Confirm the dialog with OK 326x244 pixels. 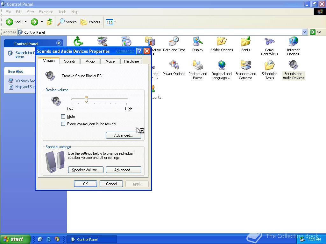[x=85, y=184]
